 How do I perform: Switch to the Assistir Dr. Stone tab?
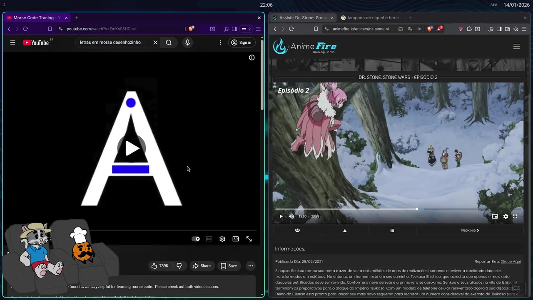tap(303, 18)
